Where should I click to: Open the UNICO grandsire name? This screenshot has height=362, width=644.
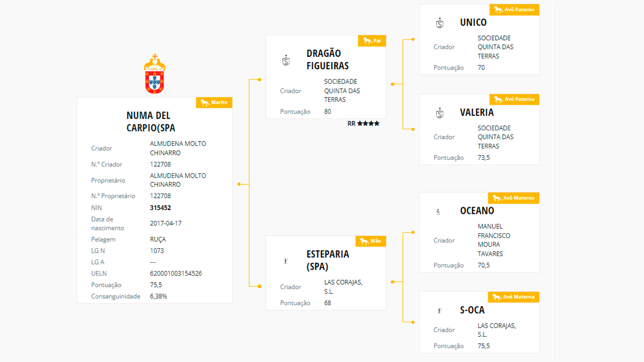click(473, 23)
